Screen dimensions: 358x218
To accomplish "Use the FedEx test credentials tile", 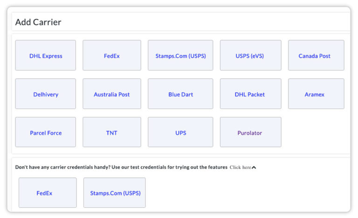I will (48, 192).
